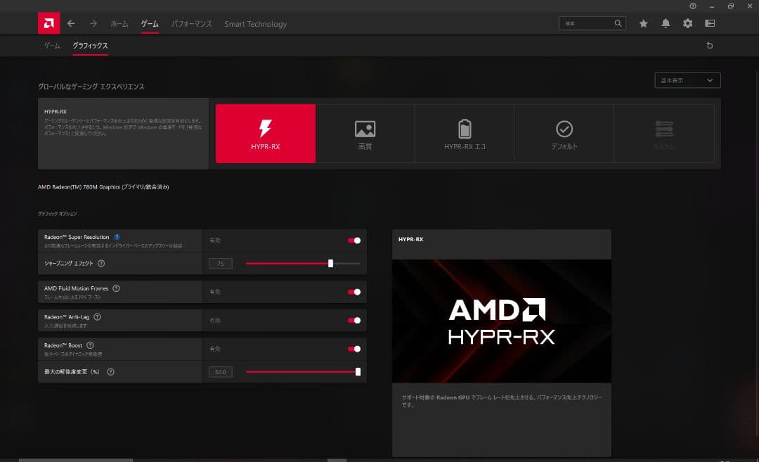This screenshot has width=759, height=462.
Task: Open settings gear icon
Action: [x=687, y=23]
